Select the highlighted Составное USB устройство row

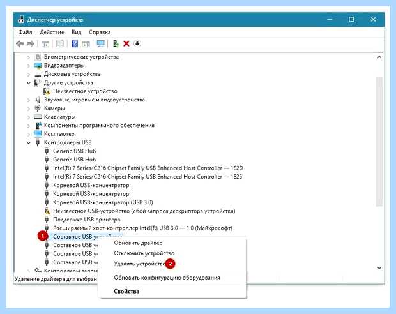point(88,237)
